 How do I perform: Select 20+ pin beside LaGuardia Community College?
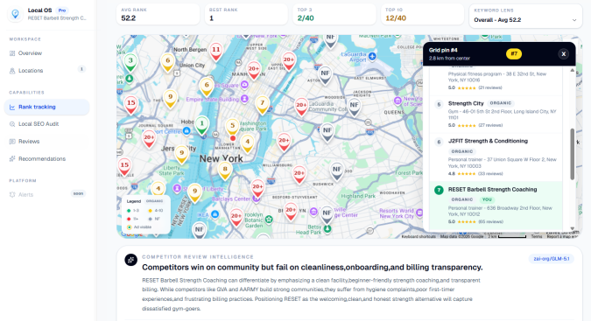301,108
